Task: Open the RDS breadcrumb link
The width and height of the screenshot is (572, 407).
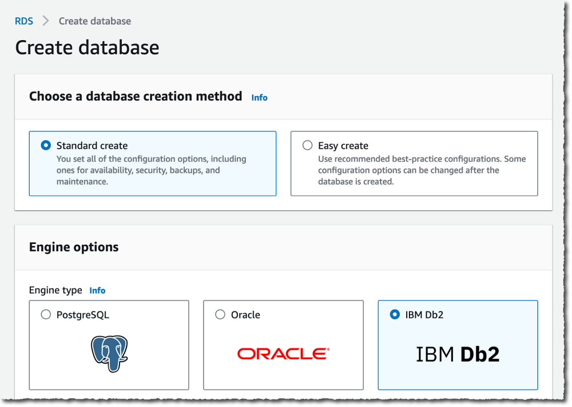Action: pyautogui.click(x=24, y=21)
